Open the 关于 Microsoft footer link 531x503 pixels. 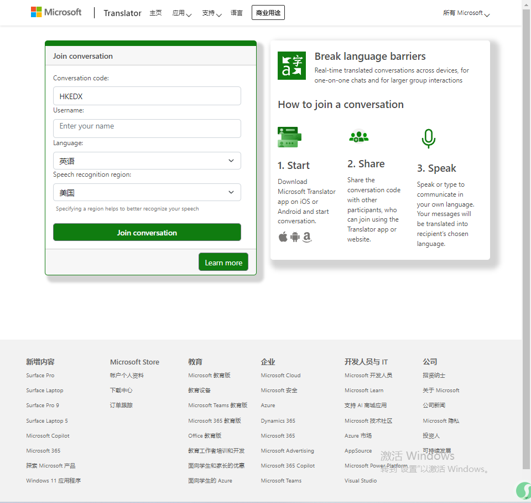(441, 390)
